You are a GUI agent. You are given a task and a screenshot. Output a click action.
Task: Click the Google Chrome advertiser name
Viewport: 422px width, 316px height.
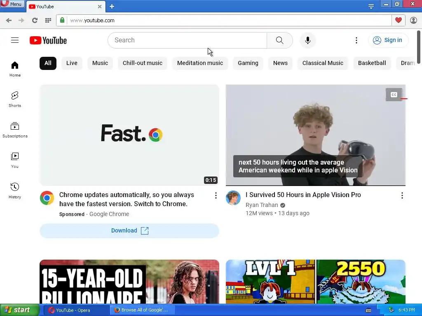[109, 214]
